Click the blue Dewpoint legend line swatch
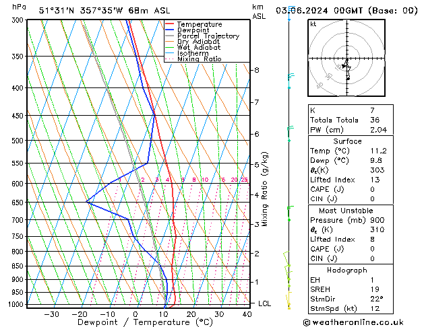Screen dimensions: 424x327 (x=169, y=30)
